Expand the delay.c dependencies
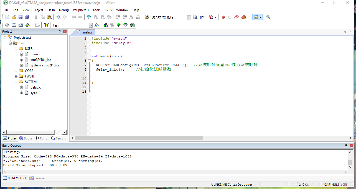The image size is (356, 189). [22, 87]
